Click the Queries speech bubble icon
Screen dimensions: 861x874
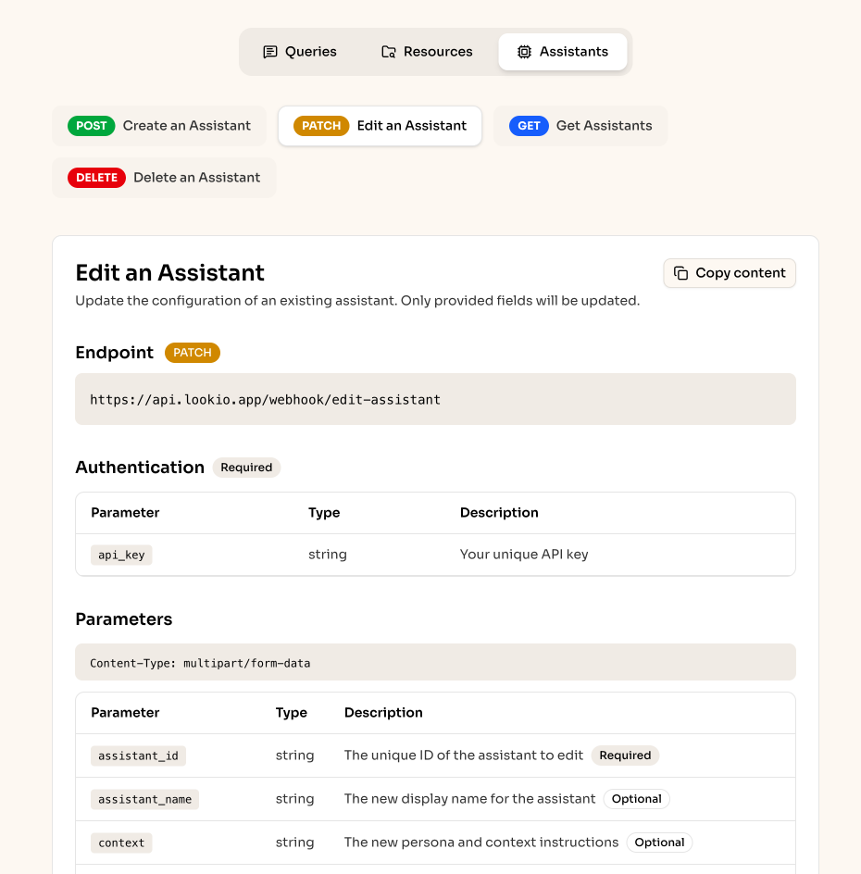click(x=269, y=51)
